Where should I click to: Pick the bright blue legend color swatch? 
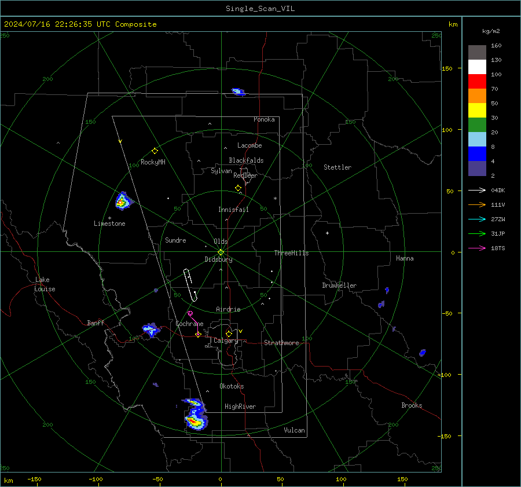click(477, 154)
